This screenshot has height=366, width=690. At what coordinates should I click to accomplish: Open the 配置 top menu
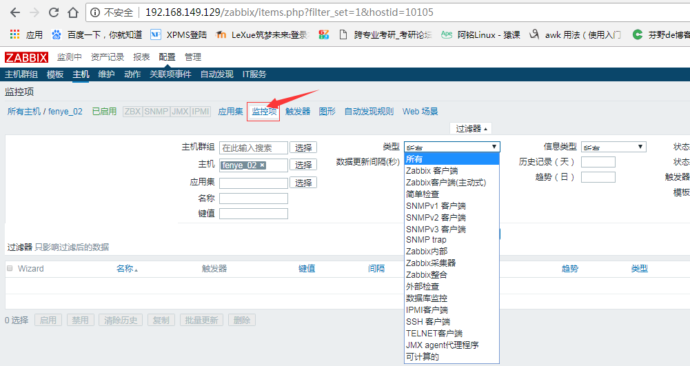tap(168, 57)
